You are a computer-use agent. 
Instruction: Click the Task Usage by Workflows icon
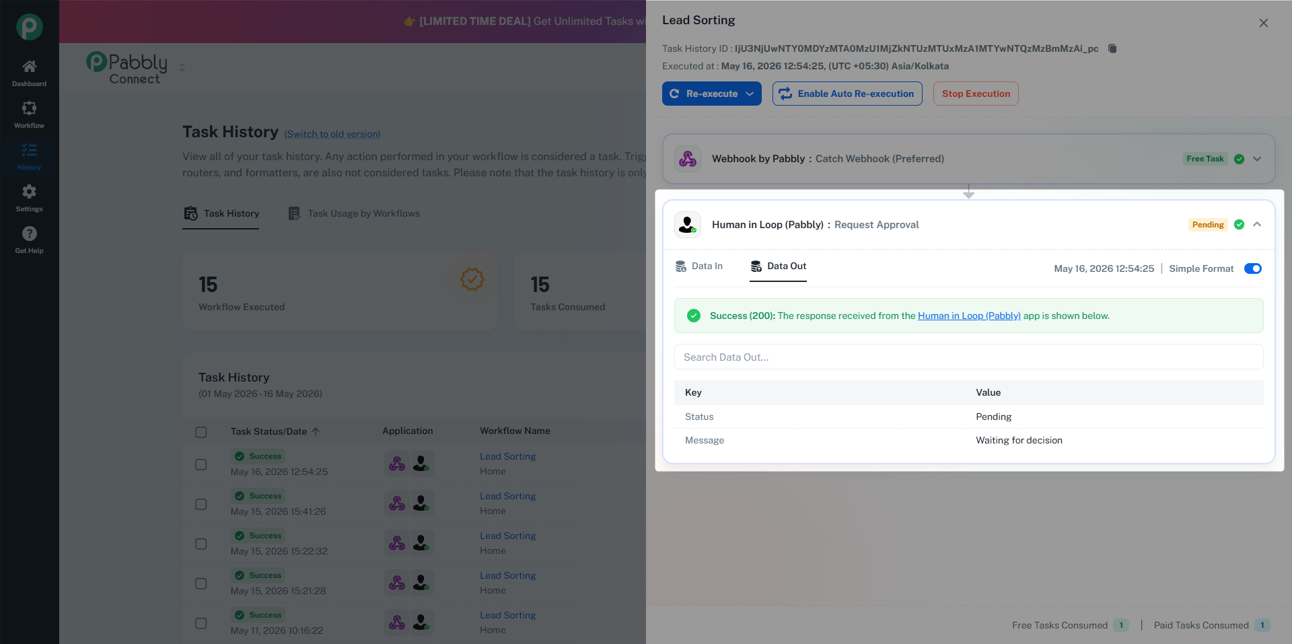[x=294, y=213]
